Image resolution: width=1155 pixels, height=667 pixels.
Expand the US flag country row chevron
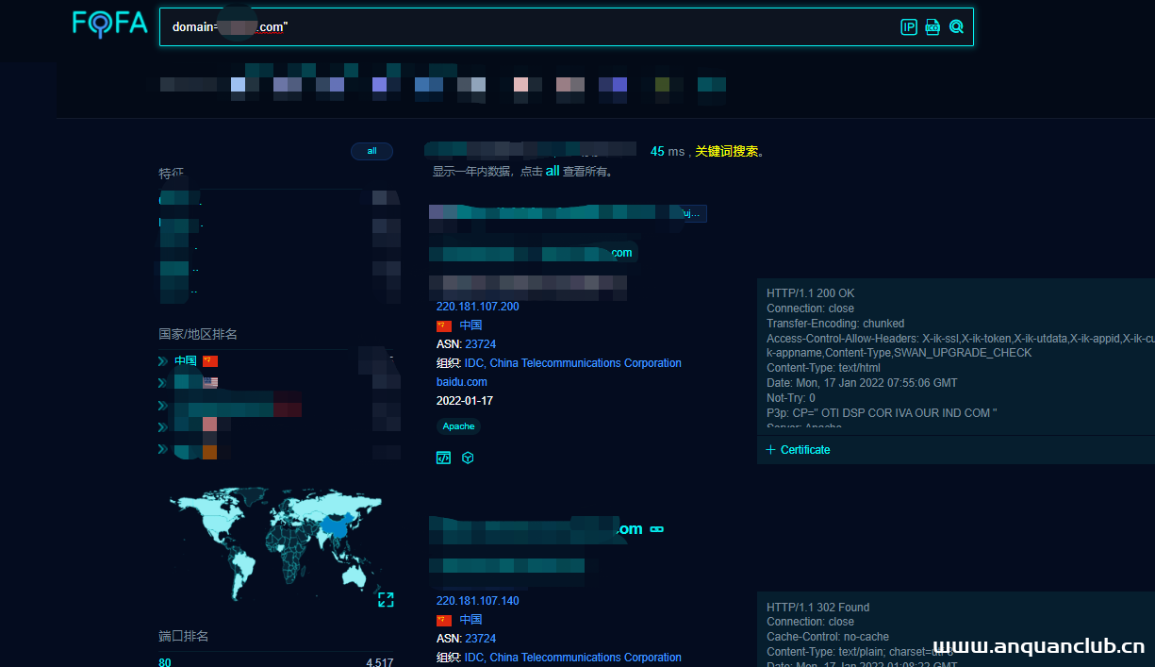pos(163,383)
